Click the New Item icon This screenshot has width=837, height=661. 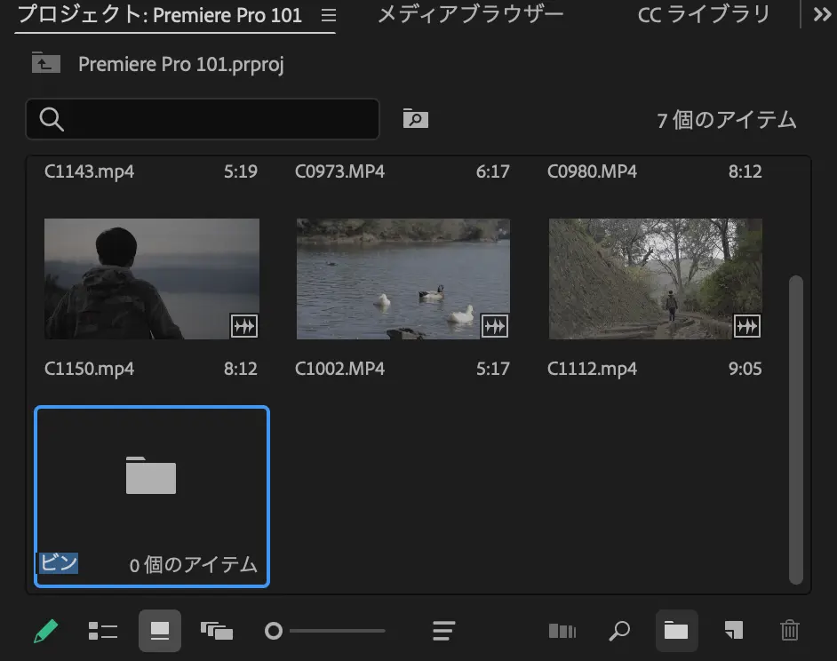pyautogui.click(x=733, y=631)
